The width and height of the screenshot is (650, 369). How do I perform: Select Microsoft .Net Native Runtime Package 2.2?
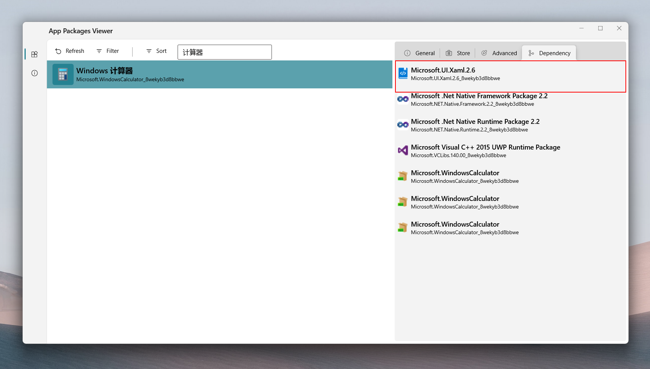[x=475, y=122]
